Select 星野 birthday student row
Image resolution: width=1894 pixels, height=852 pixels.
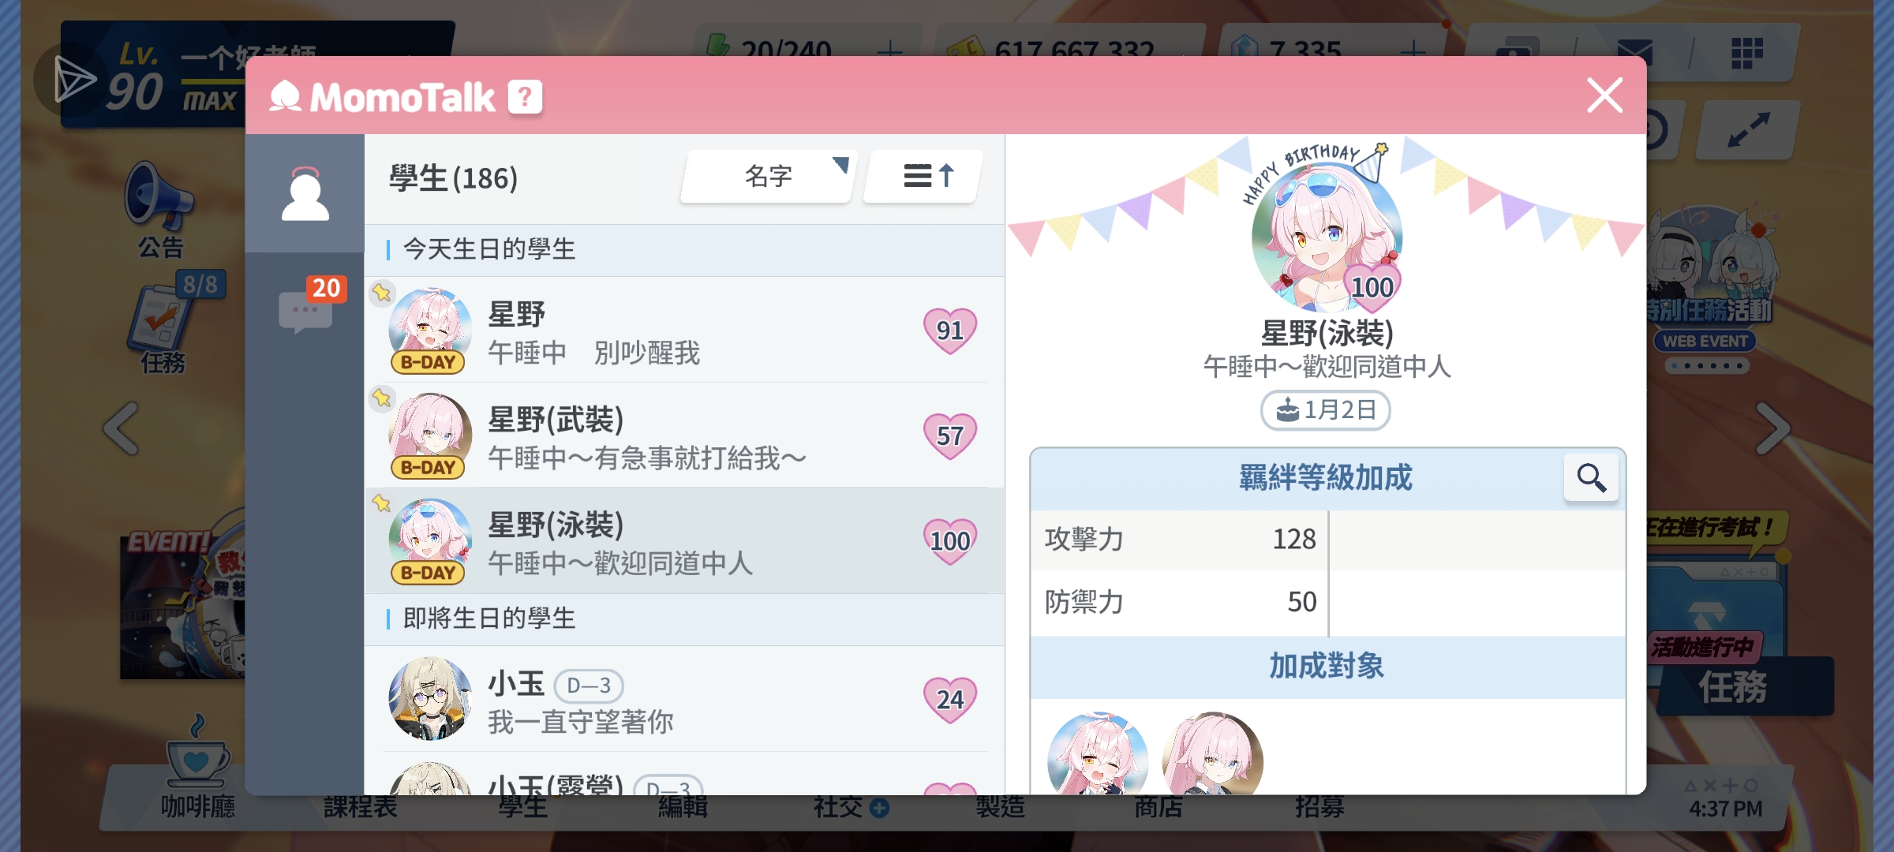click(x=684, y=330)
